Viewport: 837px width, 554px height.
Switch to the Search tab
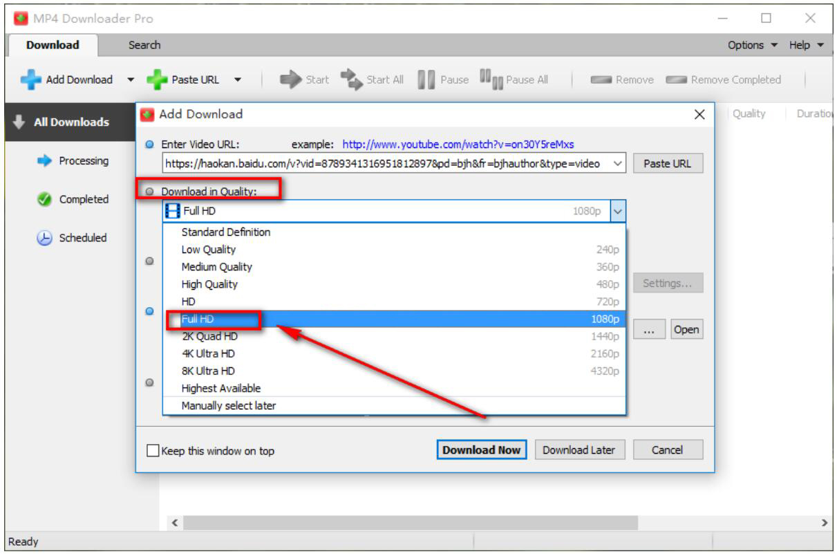point(144,45)
